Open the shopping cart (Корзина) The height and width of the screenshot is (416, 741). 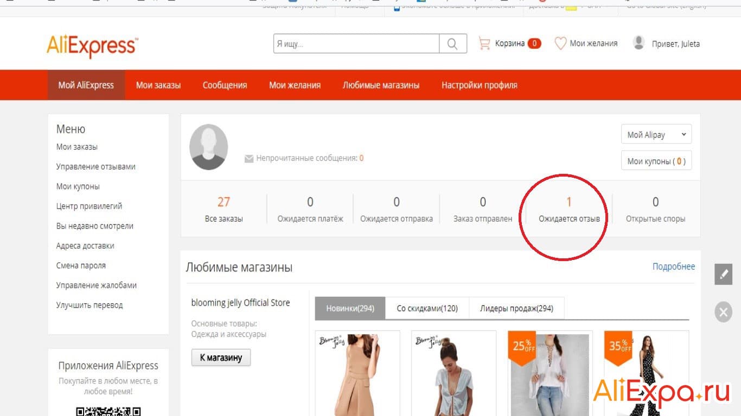point(509,43)
